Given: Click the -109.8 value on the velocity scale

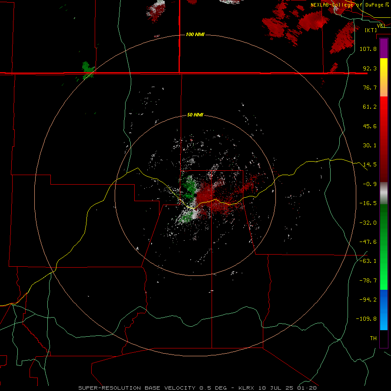Looking at the screenshot, I should pos(366,319).
